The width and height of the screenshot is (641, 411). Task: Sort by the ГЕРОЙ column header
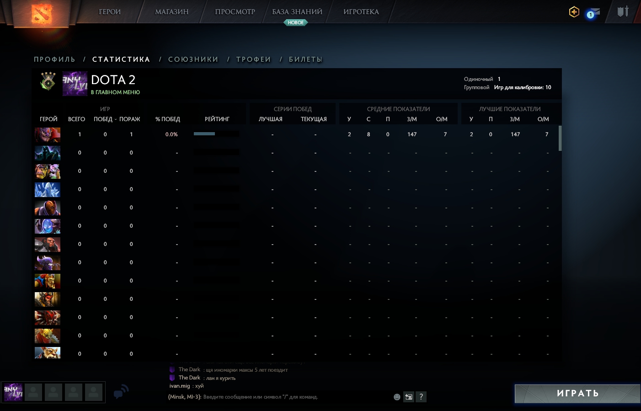point(48,119)
